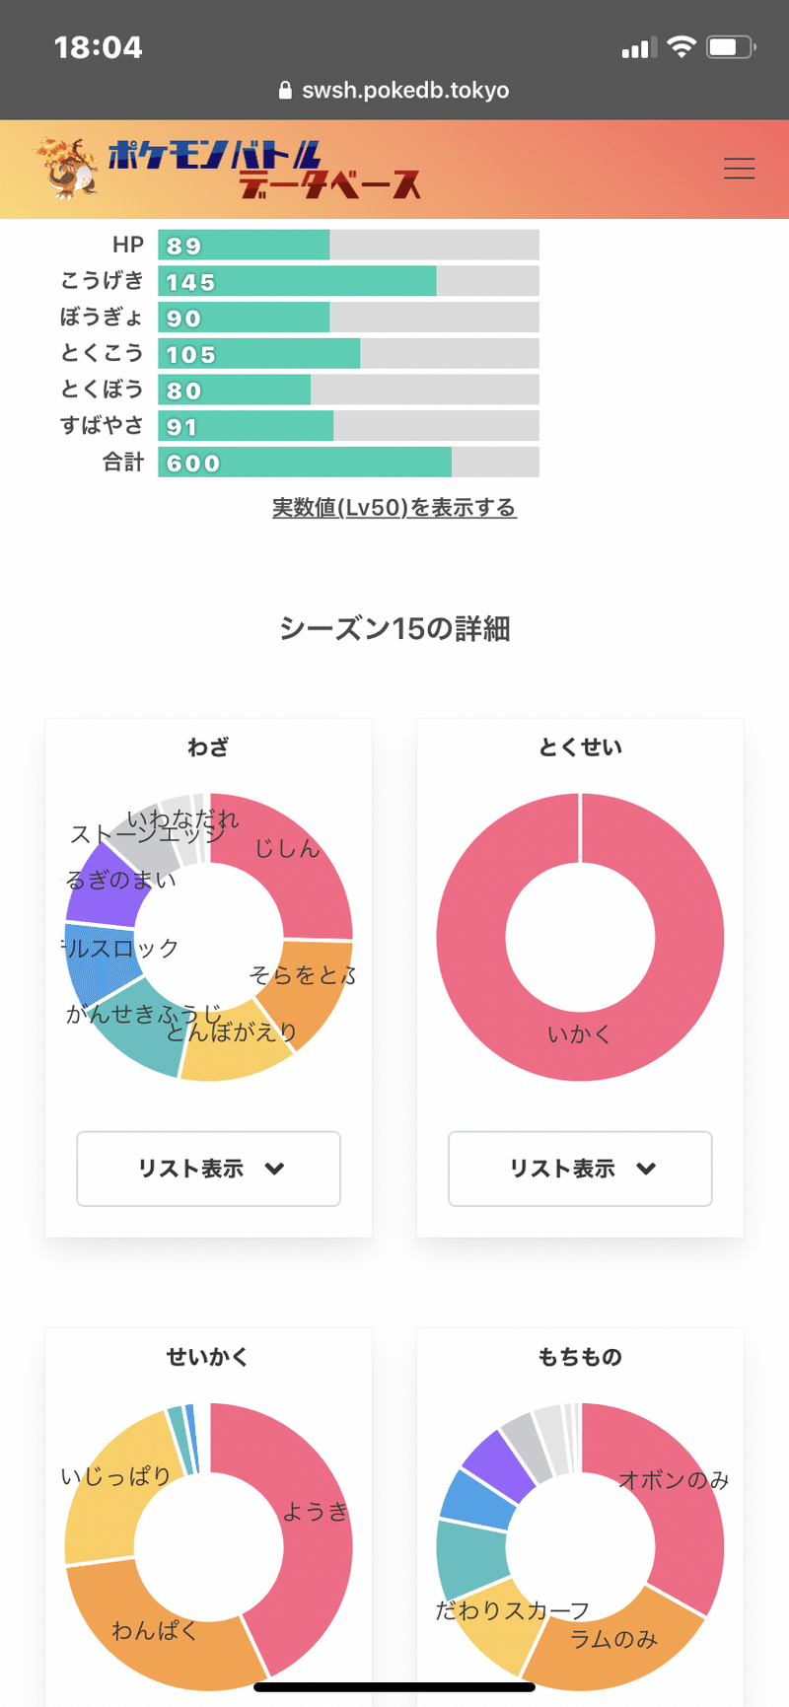Tap the Wi-Fi status icon

click(x=681, y=46)
